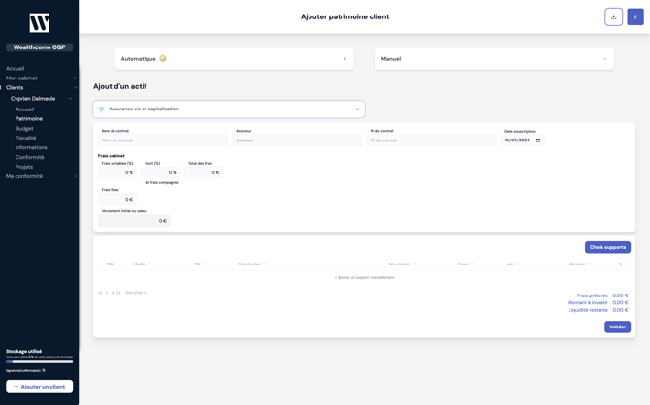The width and height of the screenshot is (650, 405).
Task: Click Ajouter un client button
Action: (x=39, y=387)
